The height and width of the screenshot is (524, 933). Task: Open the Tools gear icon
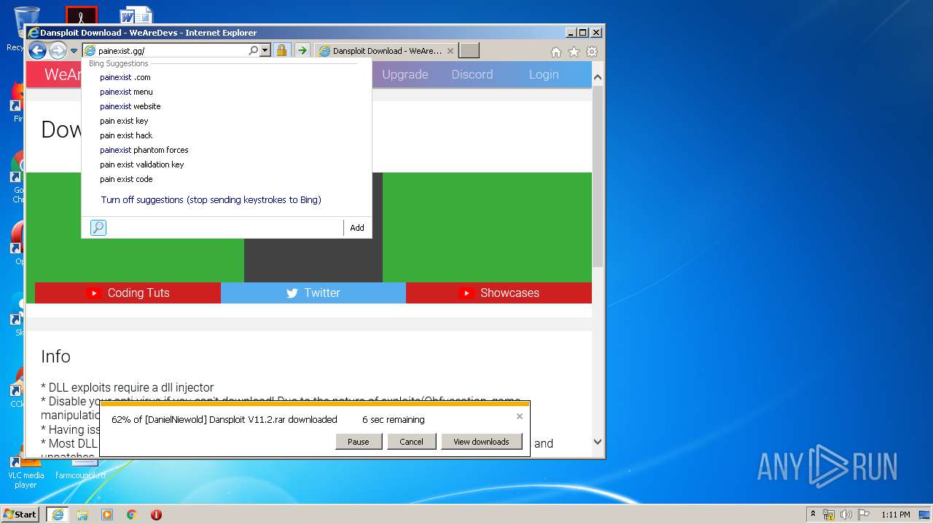pyautogui.click(x=592, y=52)
